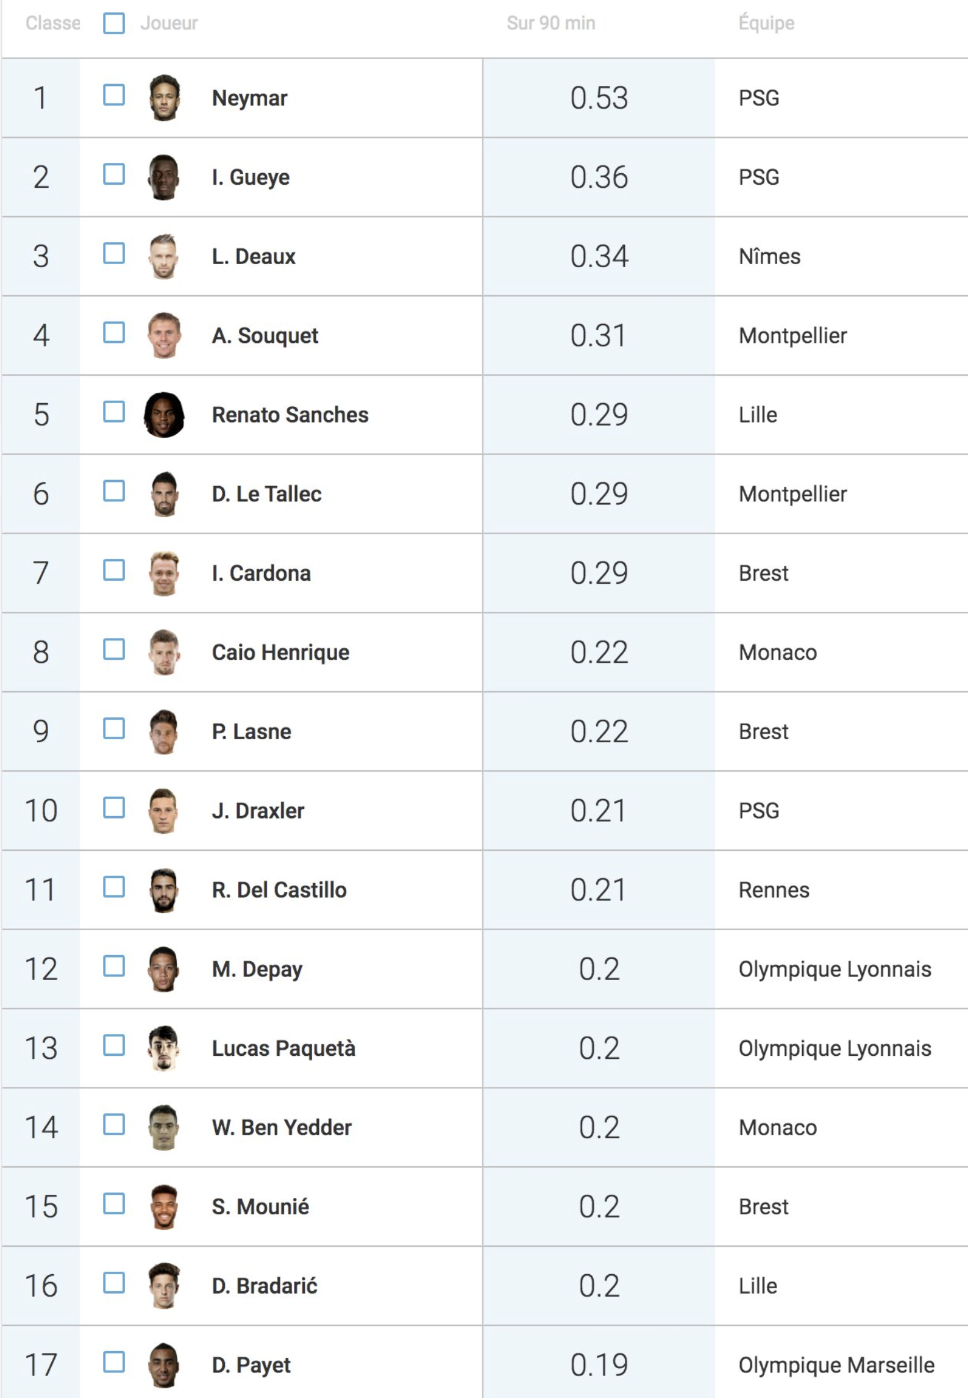968x1398 pixels.
Task: Click R. Del Castillo's name
Action: [x=279, y=890]
